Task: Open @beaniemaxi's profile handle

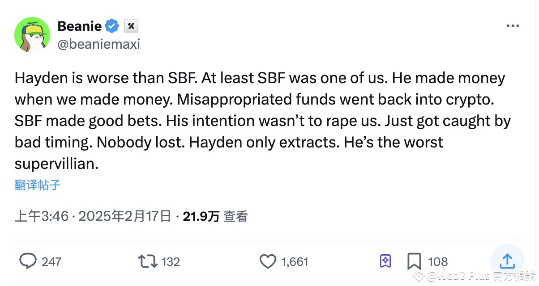Action: coord(98,44)
